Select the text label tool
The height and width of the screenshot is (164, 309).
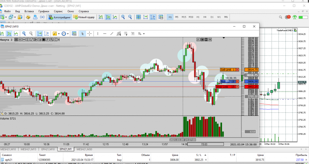click(x=133, y=34)
